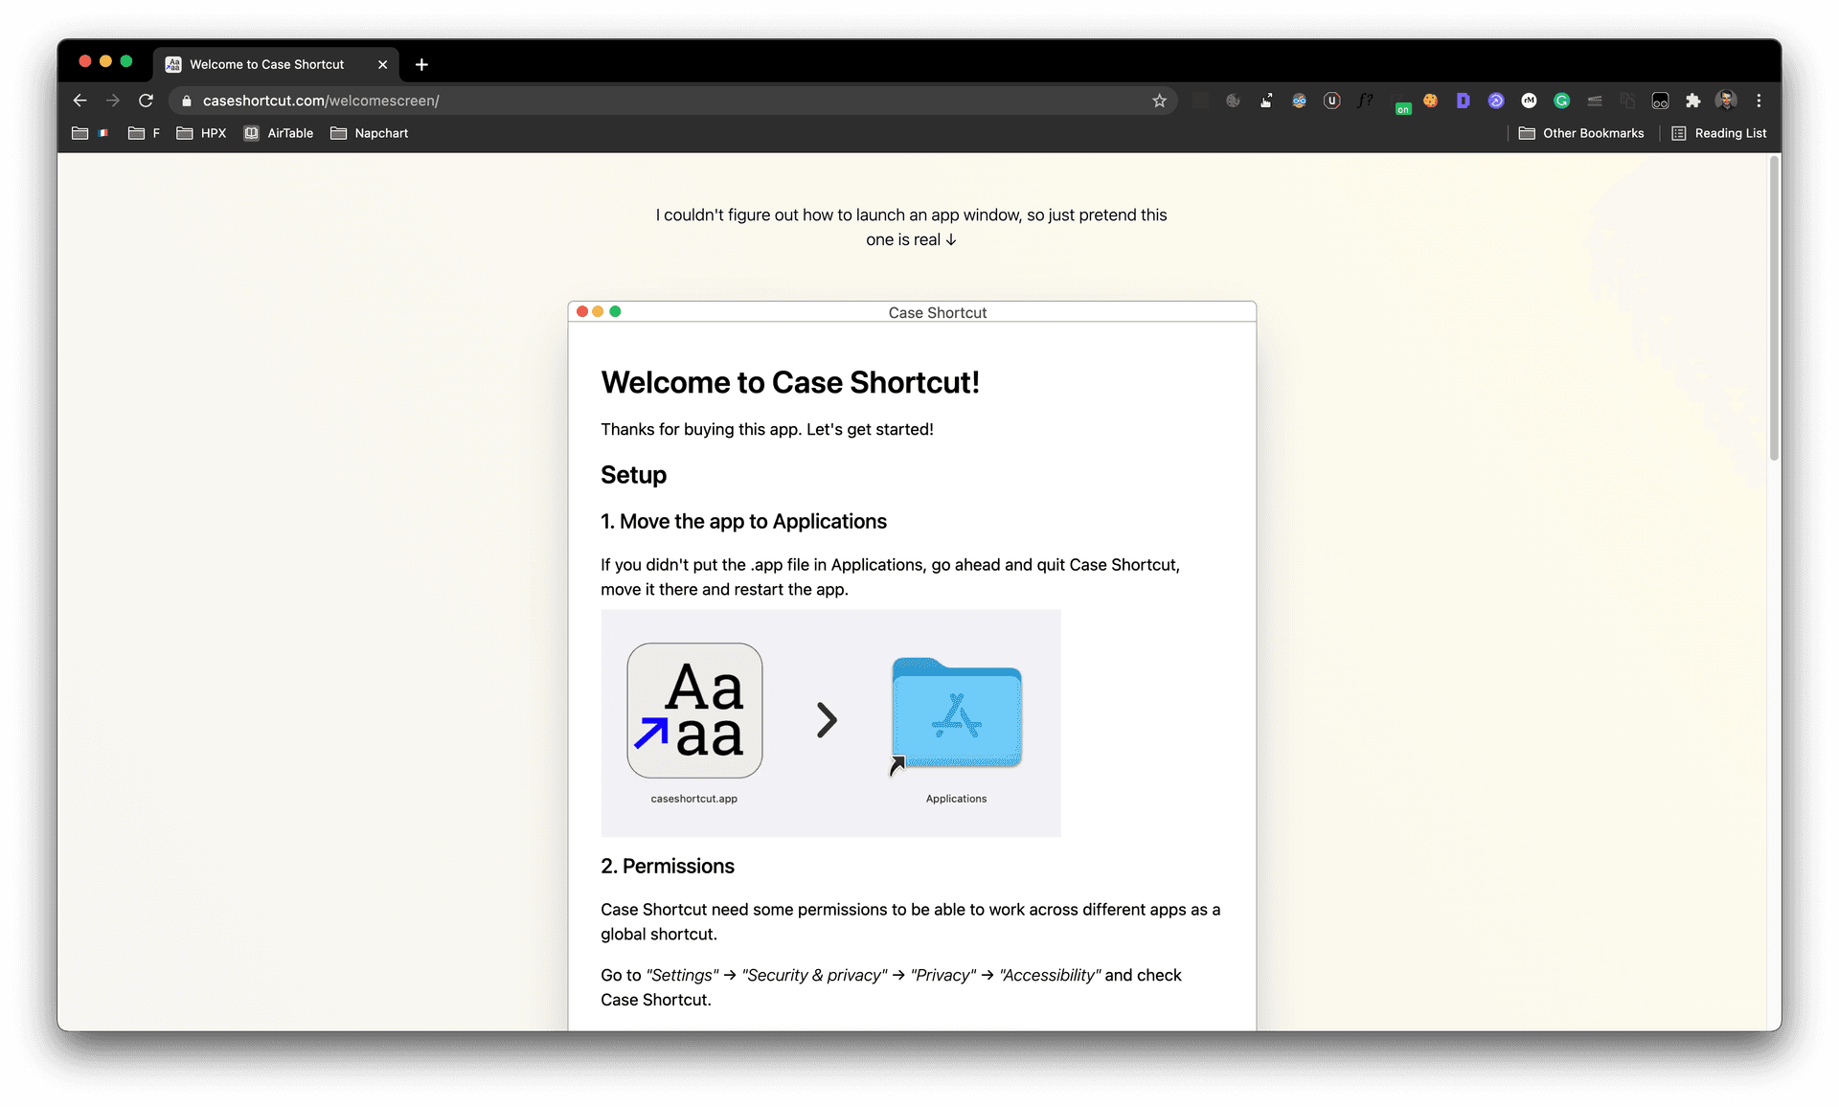
Task: Open the HPX bookmarks folder
Action: click(201, 133)
